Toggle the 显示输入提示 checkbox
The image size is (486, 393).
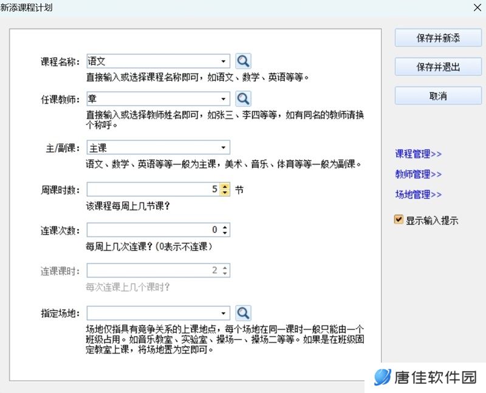click(x=399, y=220)
